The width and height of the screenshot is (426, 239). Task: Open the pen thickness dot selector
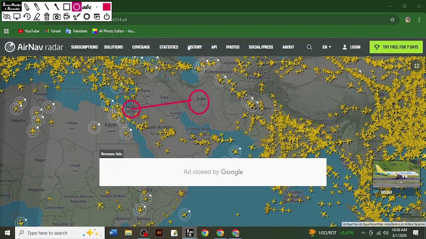[x=97, y=7]
